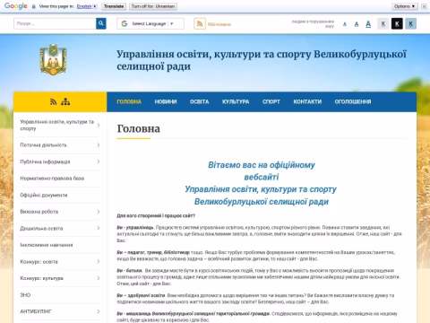The height and width of the screenshot is (323, 430).
Task: Open the Options dropdown
Action: pyautogui.click(x=405, y=6)
